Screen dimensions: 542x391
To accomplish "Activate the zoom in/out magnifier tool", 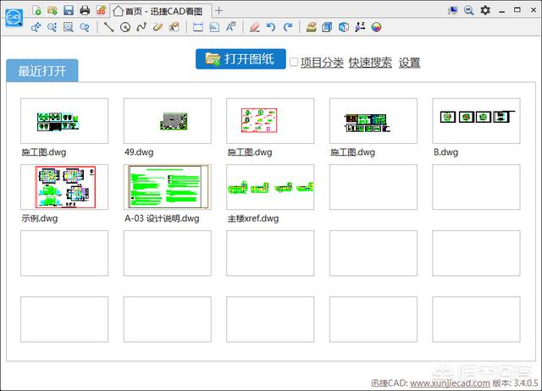I will click(52, 27).
